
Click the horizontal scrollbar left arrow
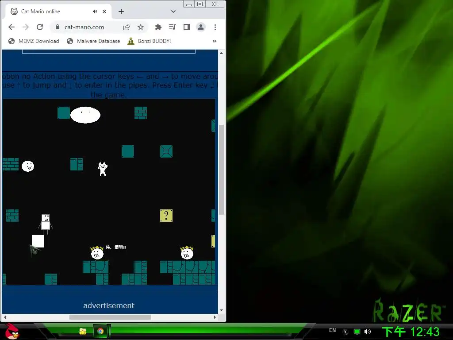(4, 317)
